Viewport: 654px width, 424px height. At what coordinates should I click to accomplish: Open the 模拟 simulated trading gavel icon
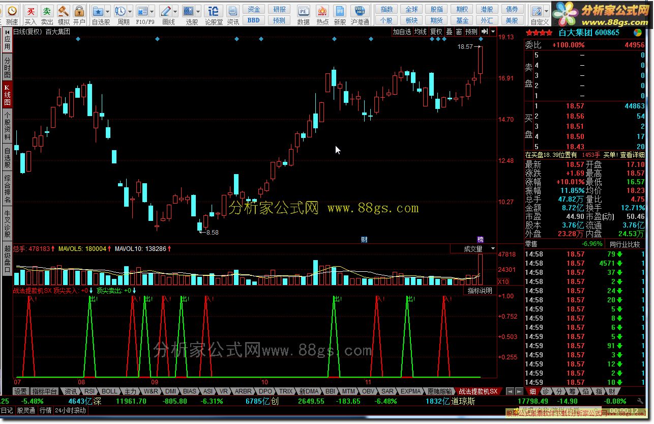[x=63, y=11]
